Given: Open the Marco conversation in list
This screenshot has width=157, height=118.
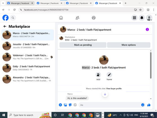Looking at the screenshot, I should [x=28, y=35].
